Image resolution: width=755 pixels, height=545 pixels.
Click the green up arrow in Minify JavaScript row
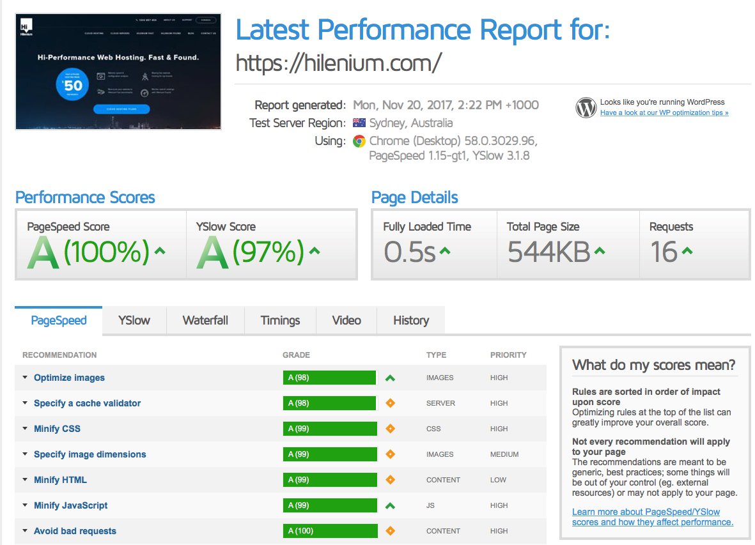(390, 505)
